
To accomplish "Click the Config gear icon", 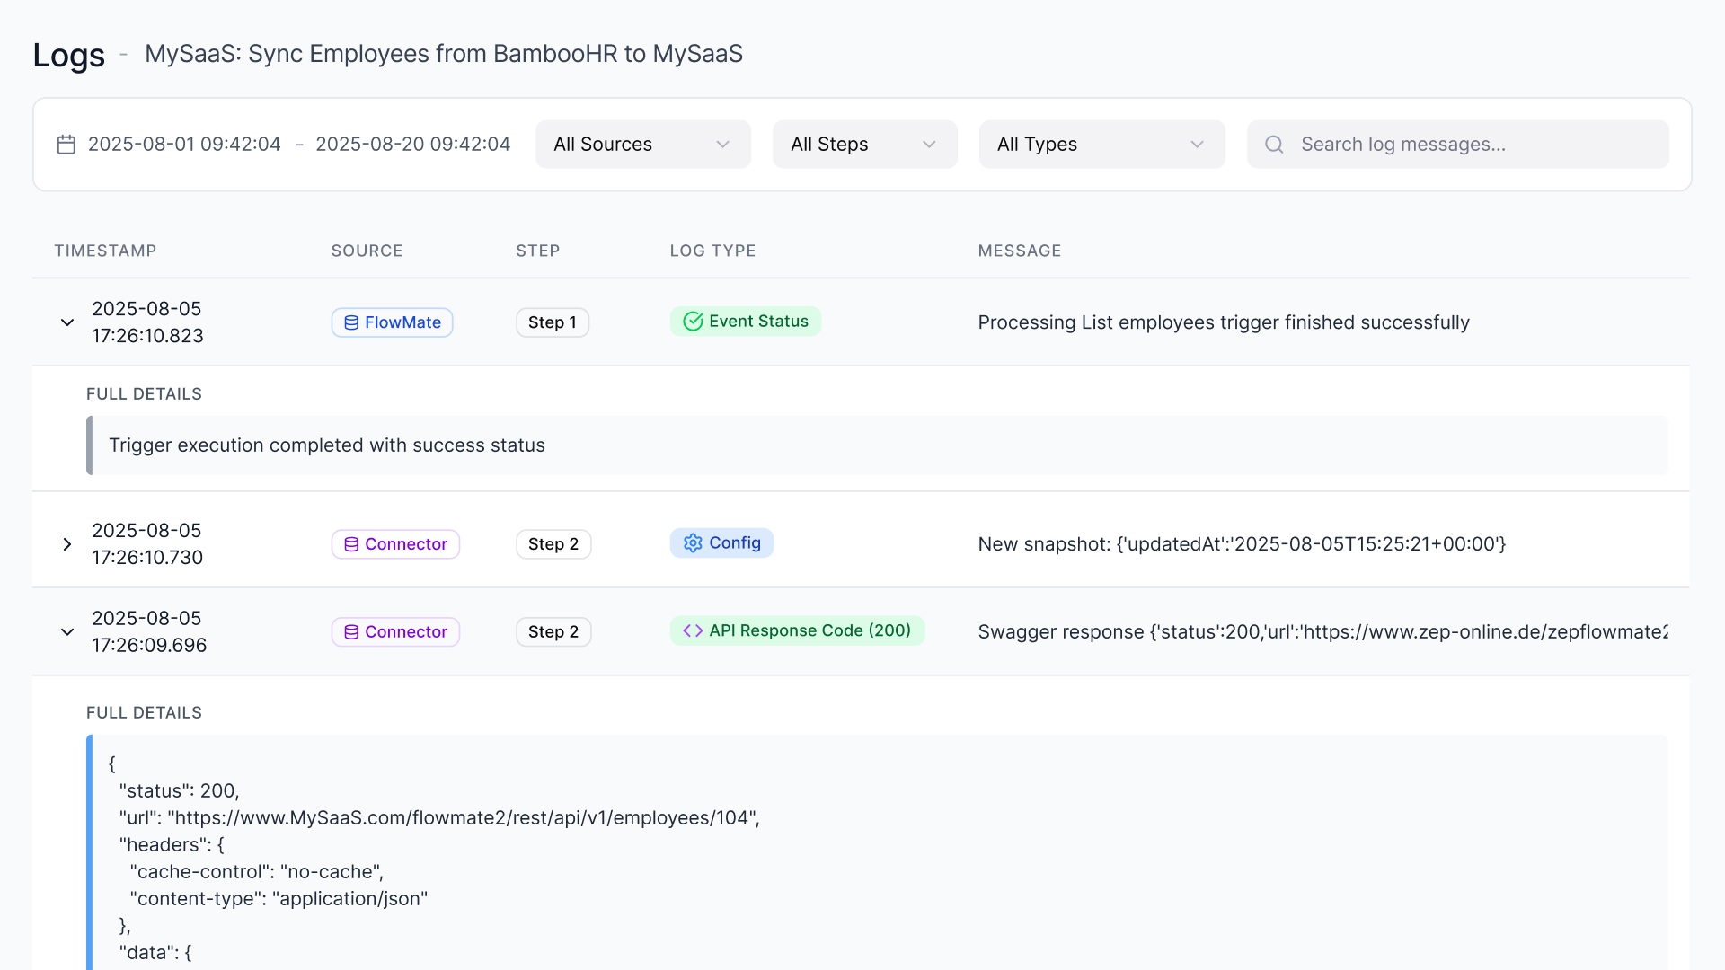I will 692,543.
